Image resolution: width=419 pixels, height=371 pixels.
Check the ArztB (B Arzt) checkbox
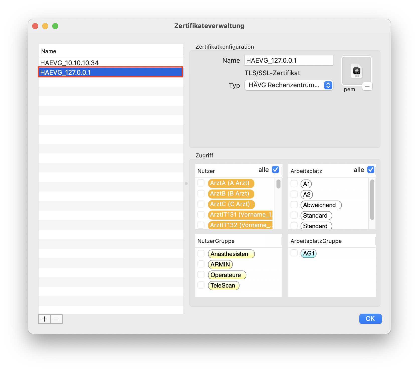point(201,194)
